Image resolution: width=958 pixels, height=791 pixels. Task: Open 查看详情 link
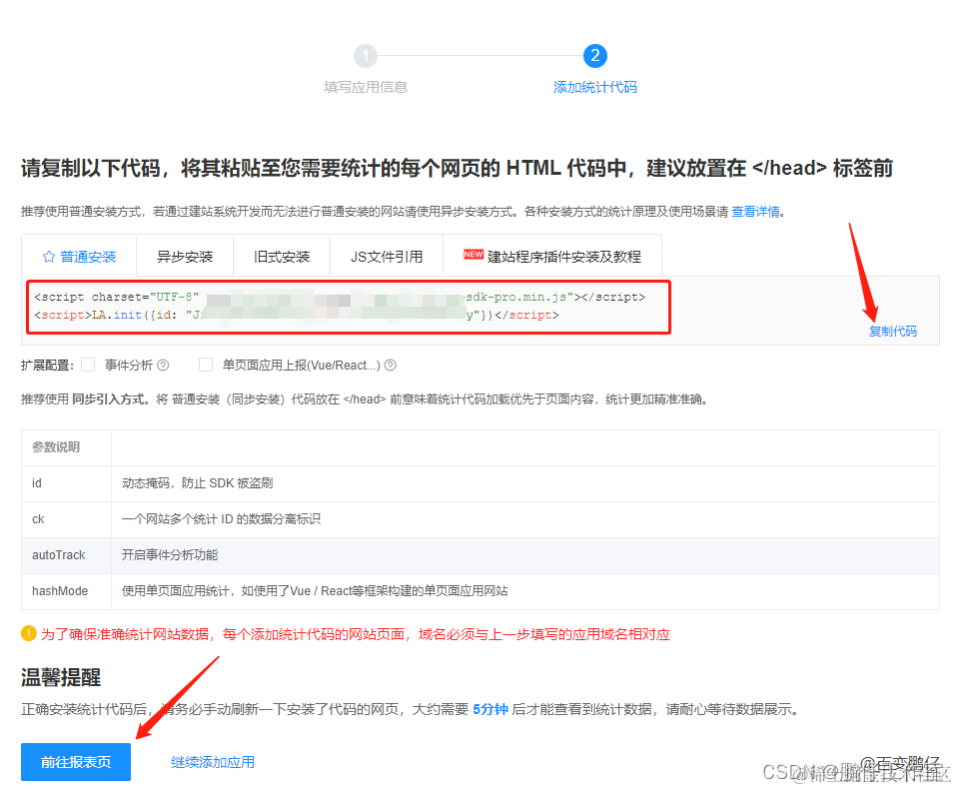756,212
